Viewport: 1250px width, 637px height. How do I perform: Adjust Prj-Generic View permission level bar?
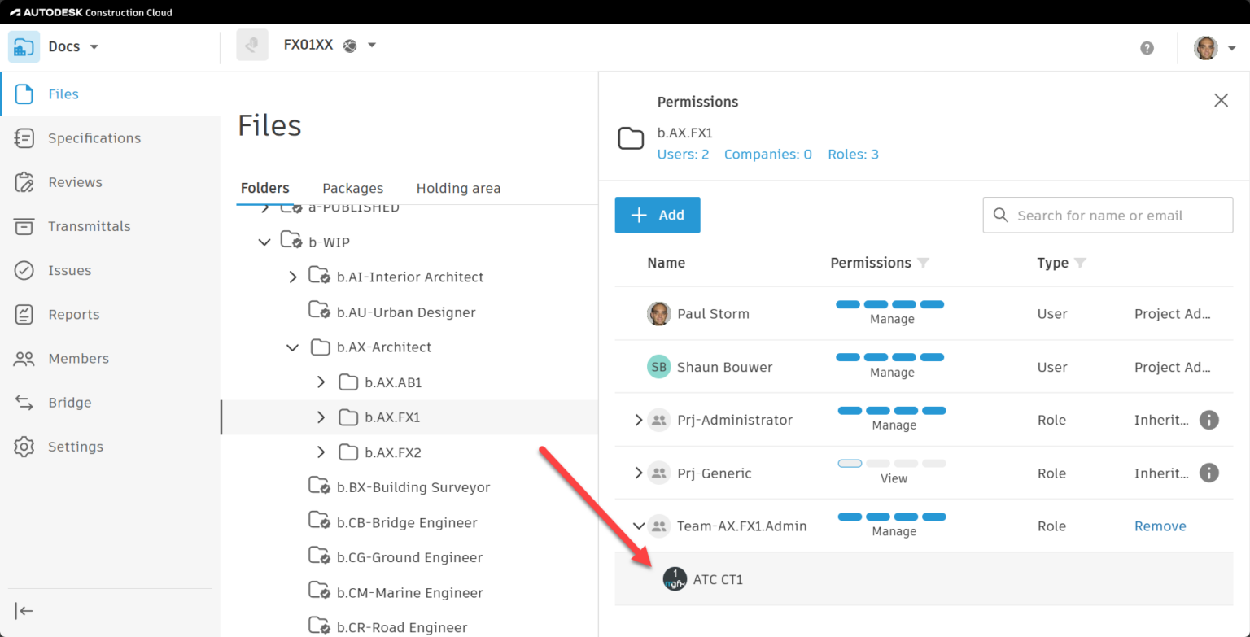pyautogui.click(x=892, y=463)
